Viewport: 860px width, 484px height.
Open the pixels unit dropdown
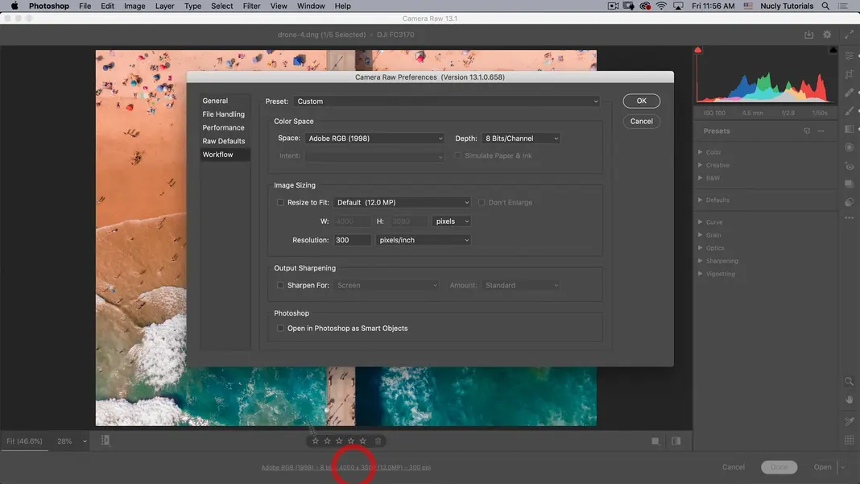[x=452, y=221]
